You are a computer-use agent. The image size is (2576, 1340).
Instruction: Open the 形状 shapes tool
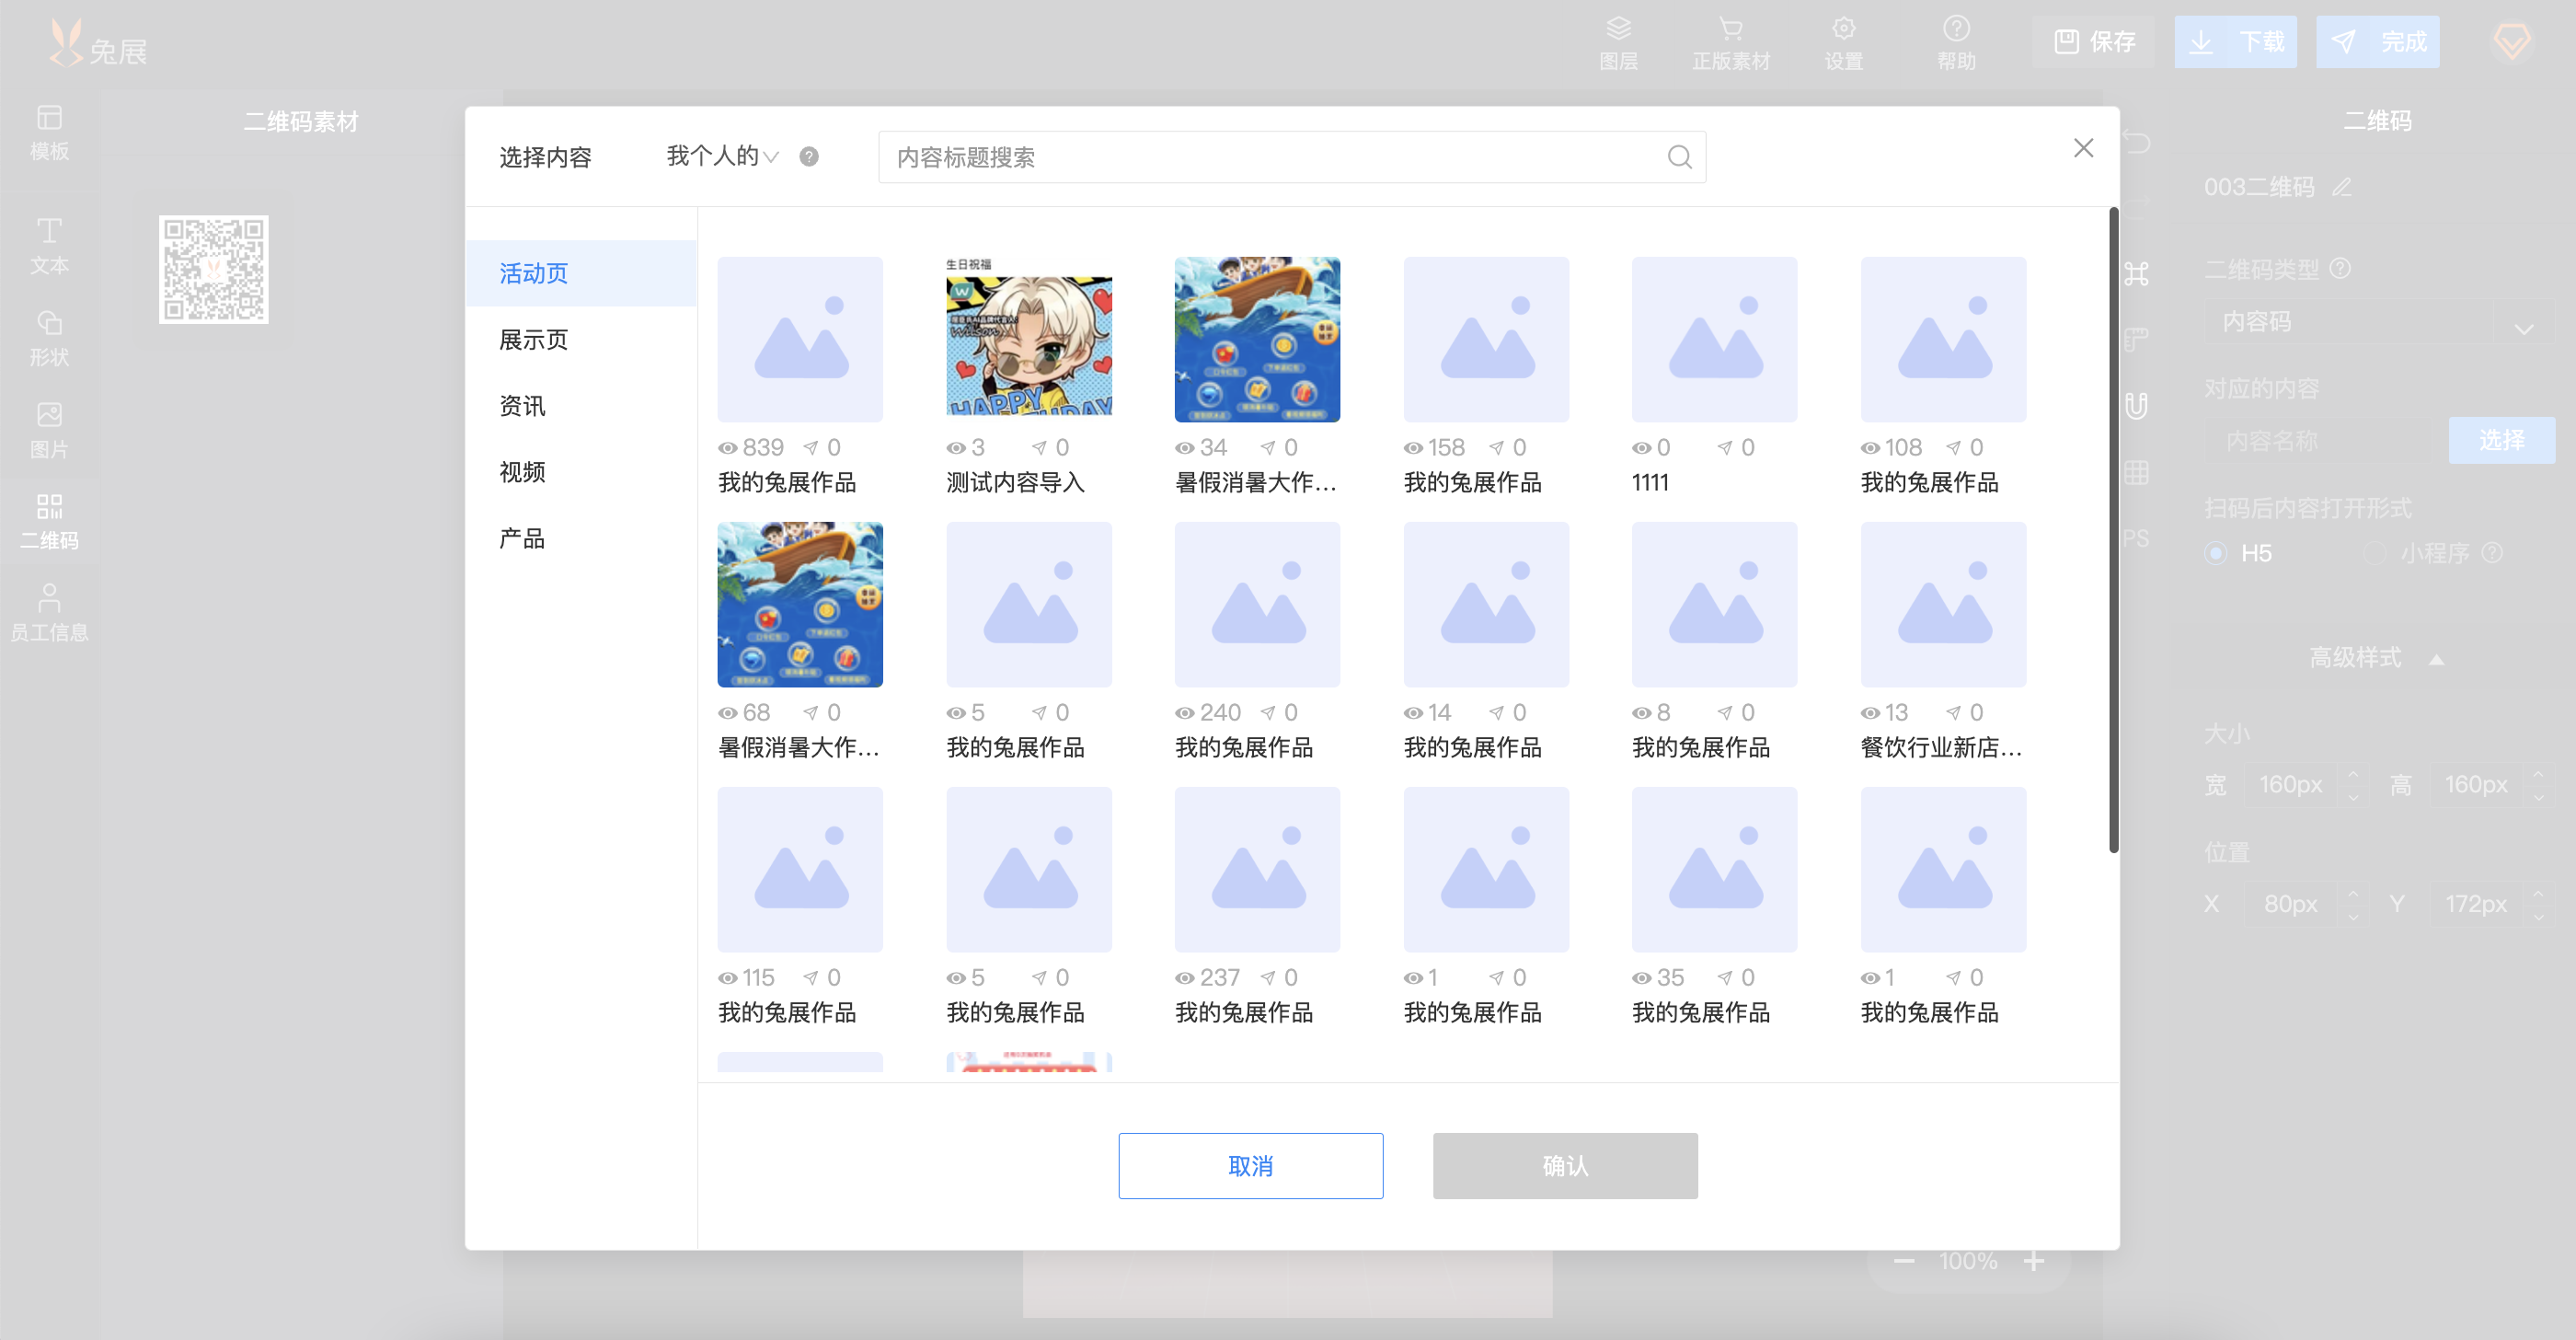tap(49, 338)
